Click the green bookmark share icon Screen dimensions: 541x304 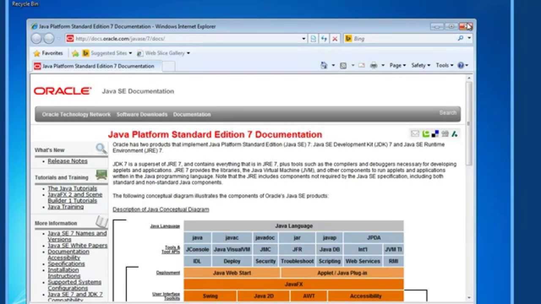click(426, 134)
